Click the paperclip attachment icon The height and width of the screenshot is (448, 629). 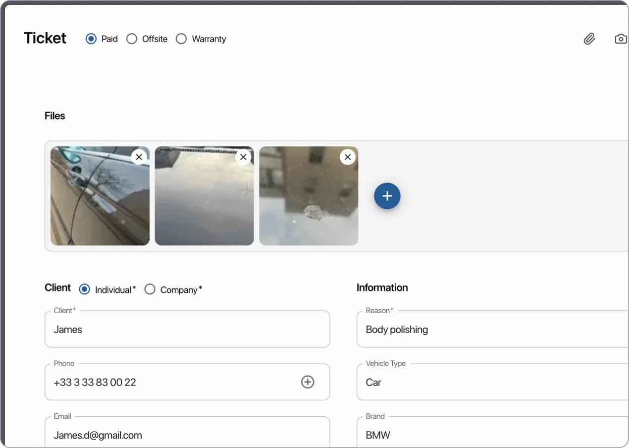coord(589,39)
